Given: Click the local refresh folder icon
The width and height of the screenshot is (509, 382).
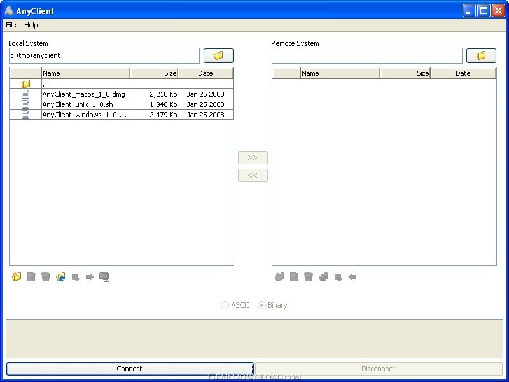Looking at the screenshot, I should 60,277.
